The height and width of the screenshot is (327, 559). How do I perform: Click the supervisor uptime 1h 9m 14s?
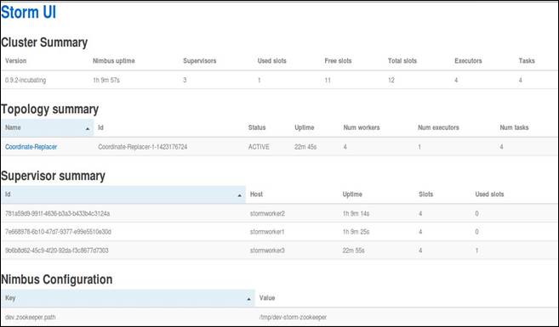pyautogui.click(x=356, y=213)
